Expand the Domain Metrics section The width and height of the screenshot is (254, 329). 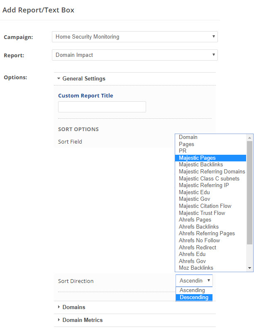pyautogui.click(x=82, y=320)
